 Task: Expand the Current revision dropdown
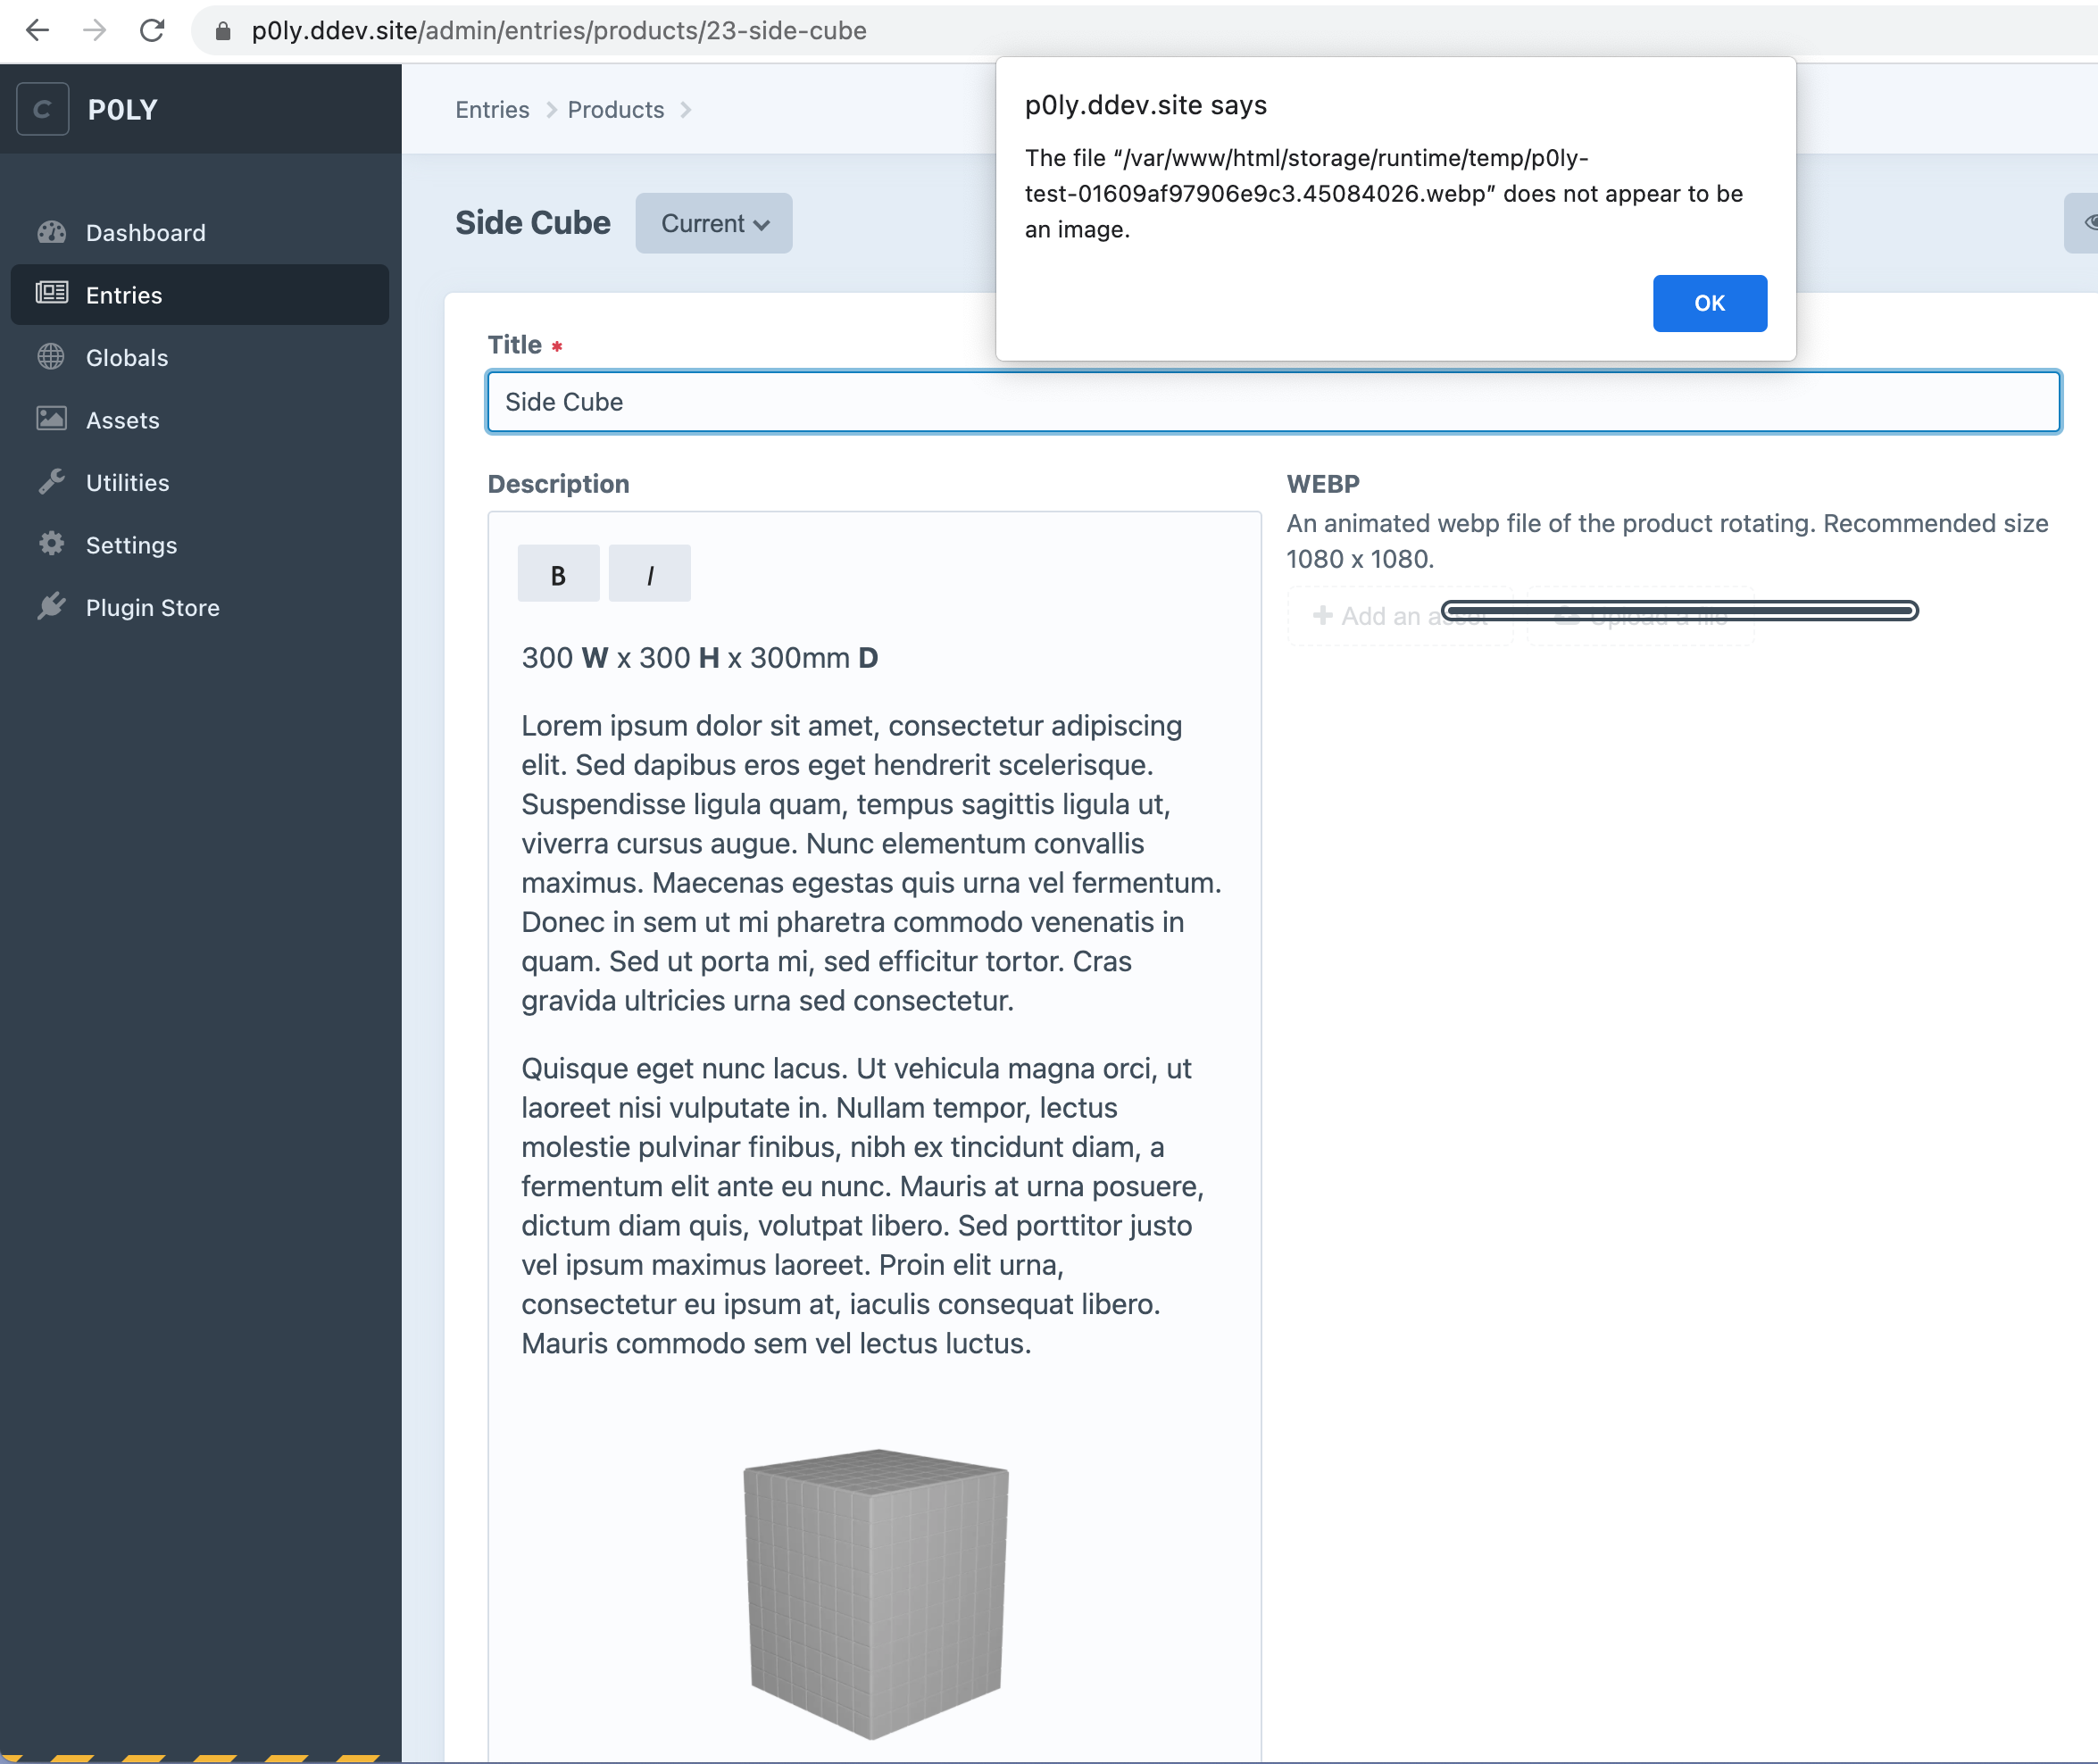[712, 222]
